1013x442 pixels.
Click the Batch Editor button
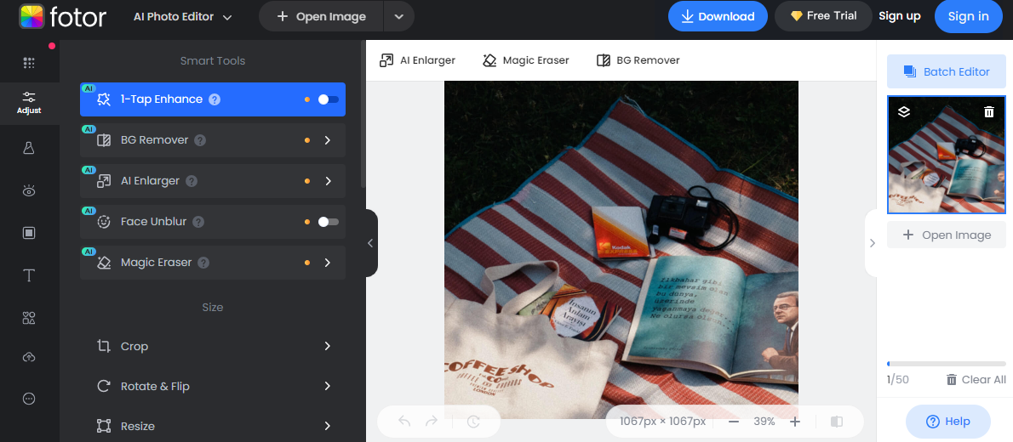947,71
